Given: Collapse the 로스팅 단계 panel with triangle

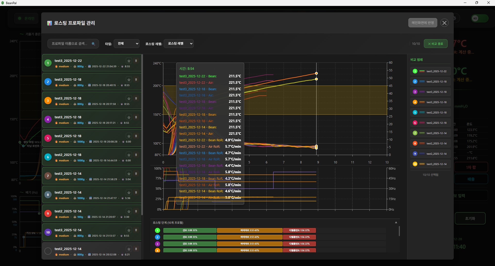Looking at the screenshot, I should pyautogui.click(x=396, y=222).
